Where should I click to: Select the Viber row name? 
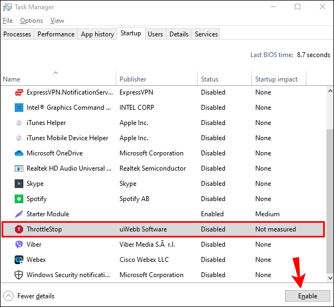pos(34,245)
